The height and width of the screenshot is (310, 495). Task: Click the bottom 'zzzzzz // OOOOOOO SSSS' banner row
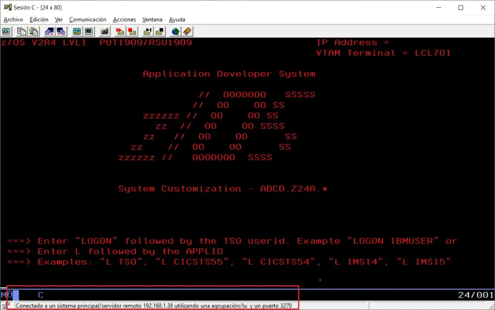click(195, 158)
